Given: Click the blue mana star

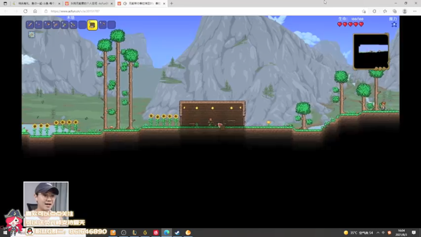Looking at the screenshot, I should coord(394,24).
